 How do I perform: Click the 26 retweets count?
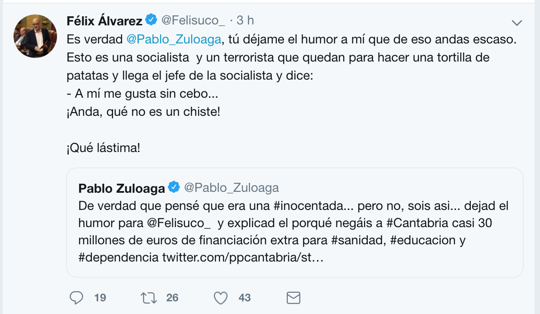(x=172, y=298)
